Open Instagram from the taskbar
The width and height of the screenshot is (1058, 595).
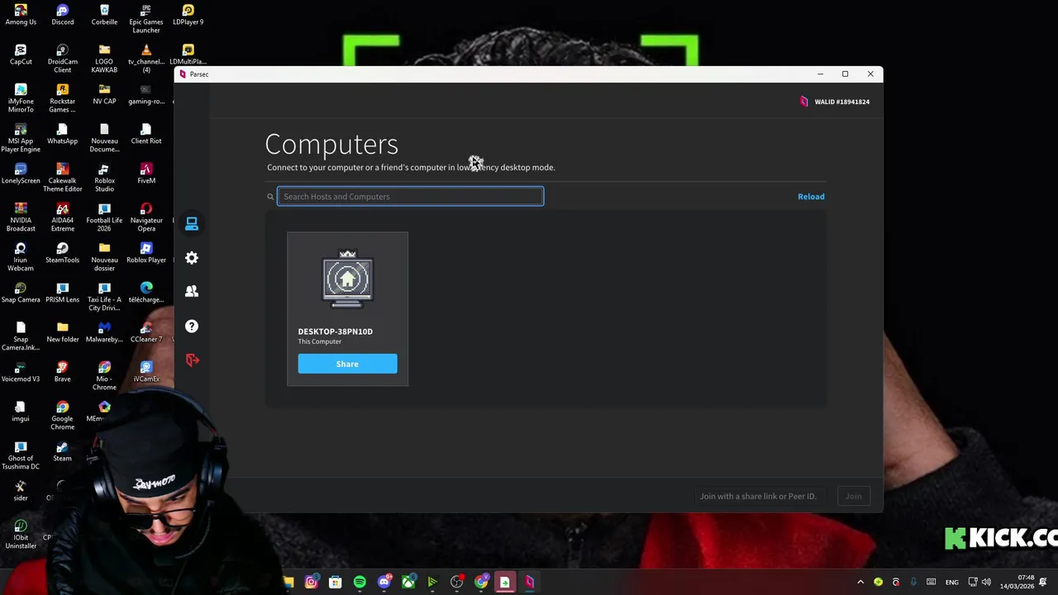[312, 583]
